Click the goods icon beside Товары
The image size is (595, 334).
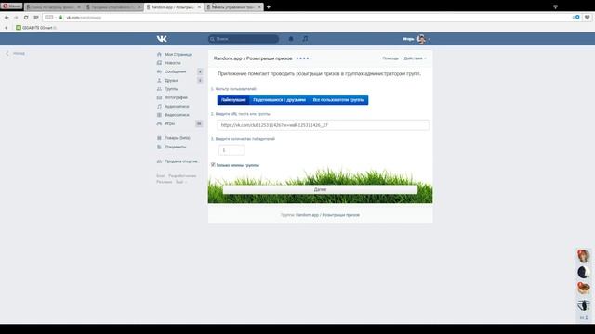[x=159, y=138]
